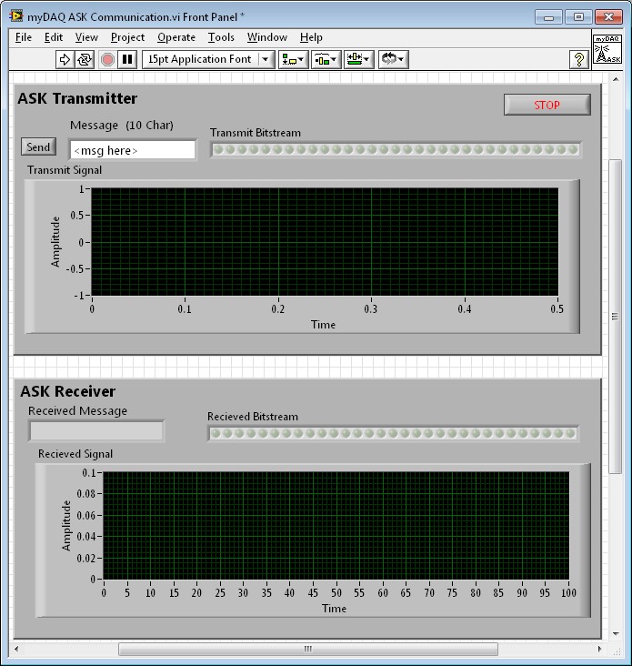The width and height of the screenshot is (632, 666).
Task: Open the Tools menu
Action: [x=221, y=37]
